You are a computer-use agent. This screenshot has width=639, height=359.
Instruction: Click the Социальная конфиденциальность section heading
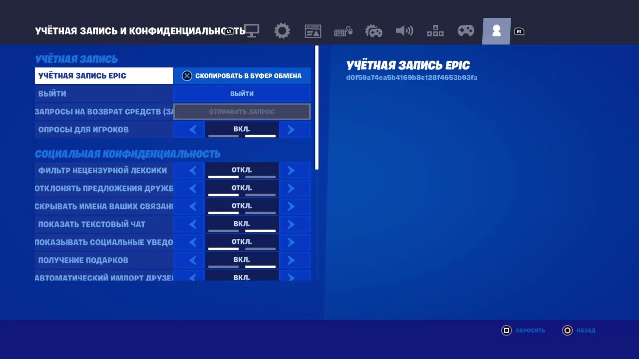128,154
